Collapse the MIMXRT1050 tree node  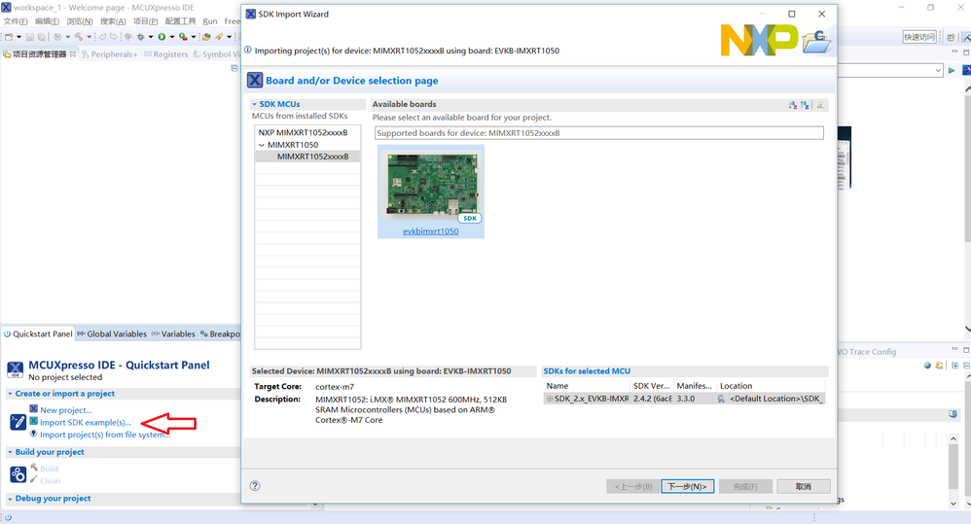(262, 145)
